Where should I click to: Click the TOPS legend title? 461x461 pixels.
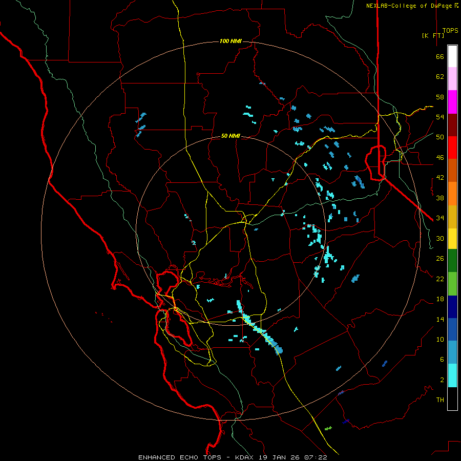[x=450, y=31]
